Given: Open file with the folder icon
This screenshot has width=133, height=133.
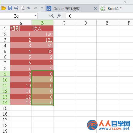Looking at the screenshot, I should click(4, 8).
